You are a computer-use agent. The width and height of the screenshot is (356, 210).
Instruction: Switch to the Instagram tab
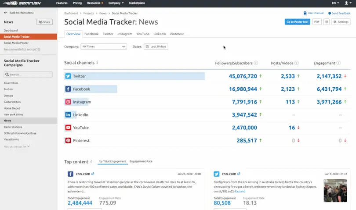(125, 34)
